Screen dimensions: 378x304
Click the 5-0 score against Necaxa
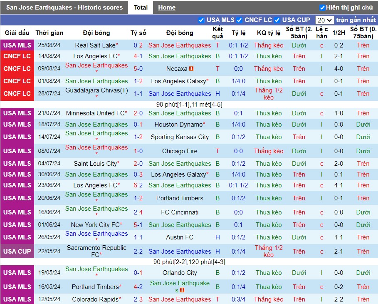(138, 69)
